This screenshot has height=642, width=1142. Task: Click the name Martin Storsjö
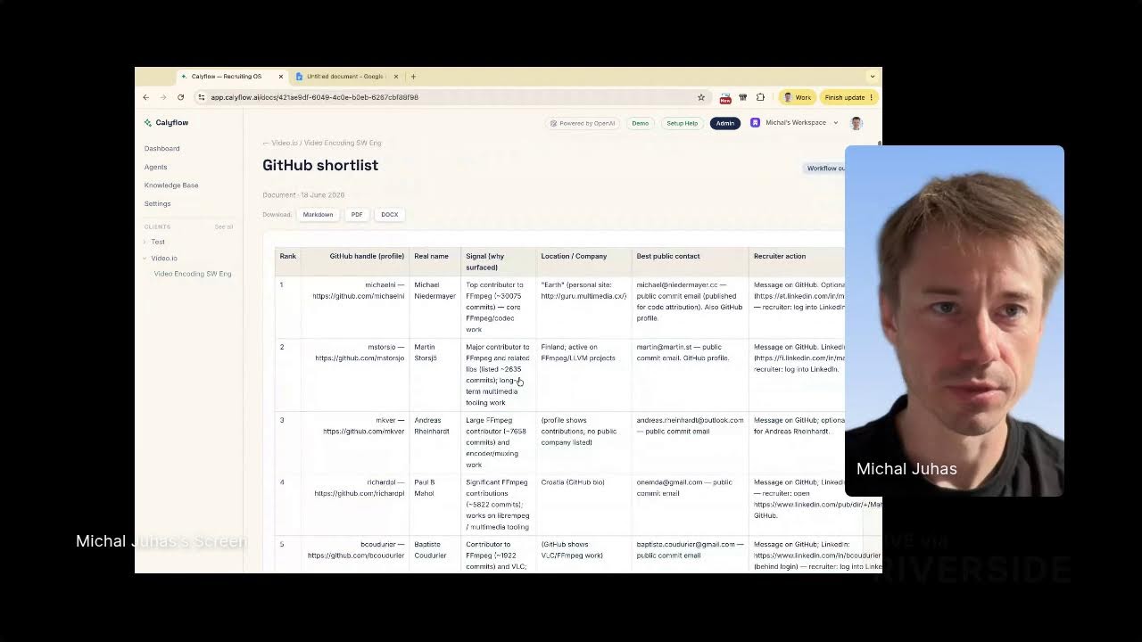[x=426, y=353]
